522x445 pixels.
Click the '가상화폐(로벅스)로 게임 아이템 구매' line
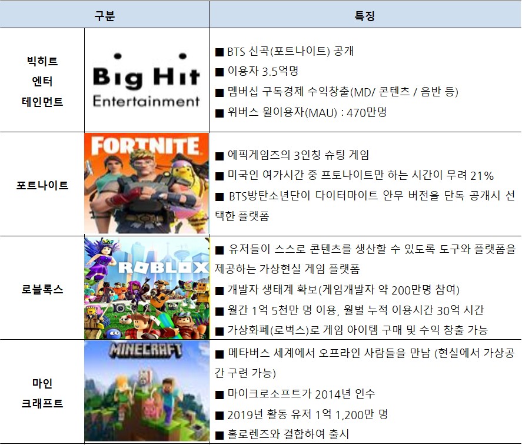tap(351, 330)
